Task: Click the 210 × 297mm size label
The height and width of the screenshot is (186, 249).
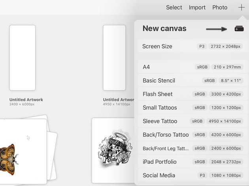Action: pyautogui.click(x=227, y=67)
